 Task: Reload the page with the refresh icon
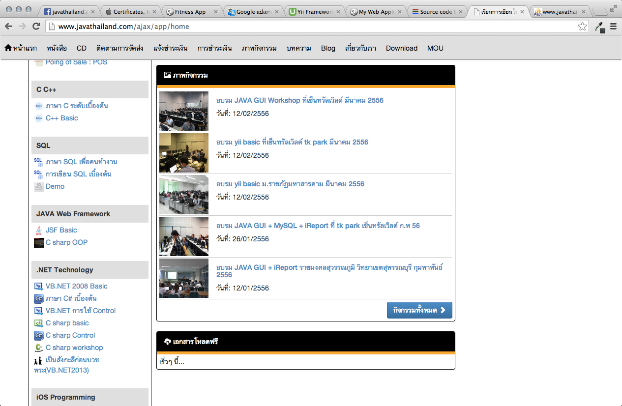coord(36,27)
